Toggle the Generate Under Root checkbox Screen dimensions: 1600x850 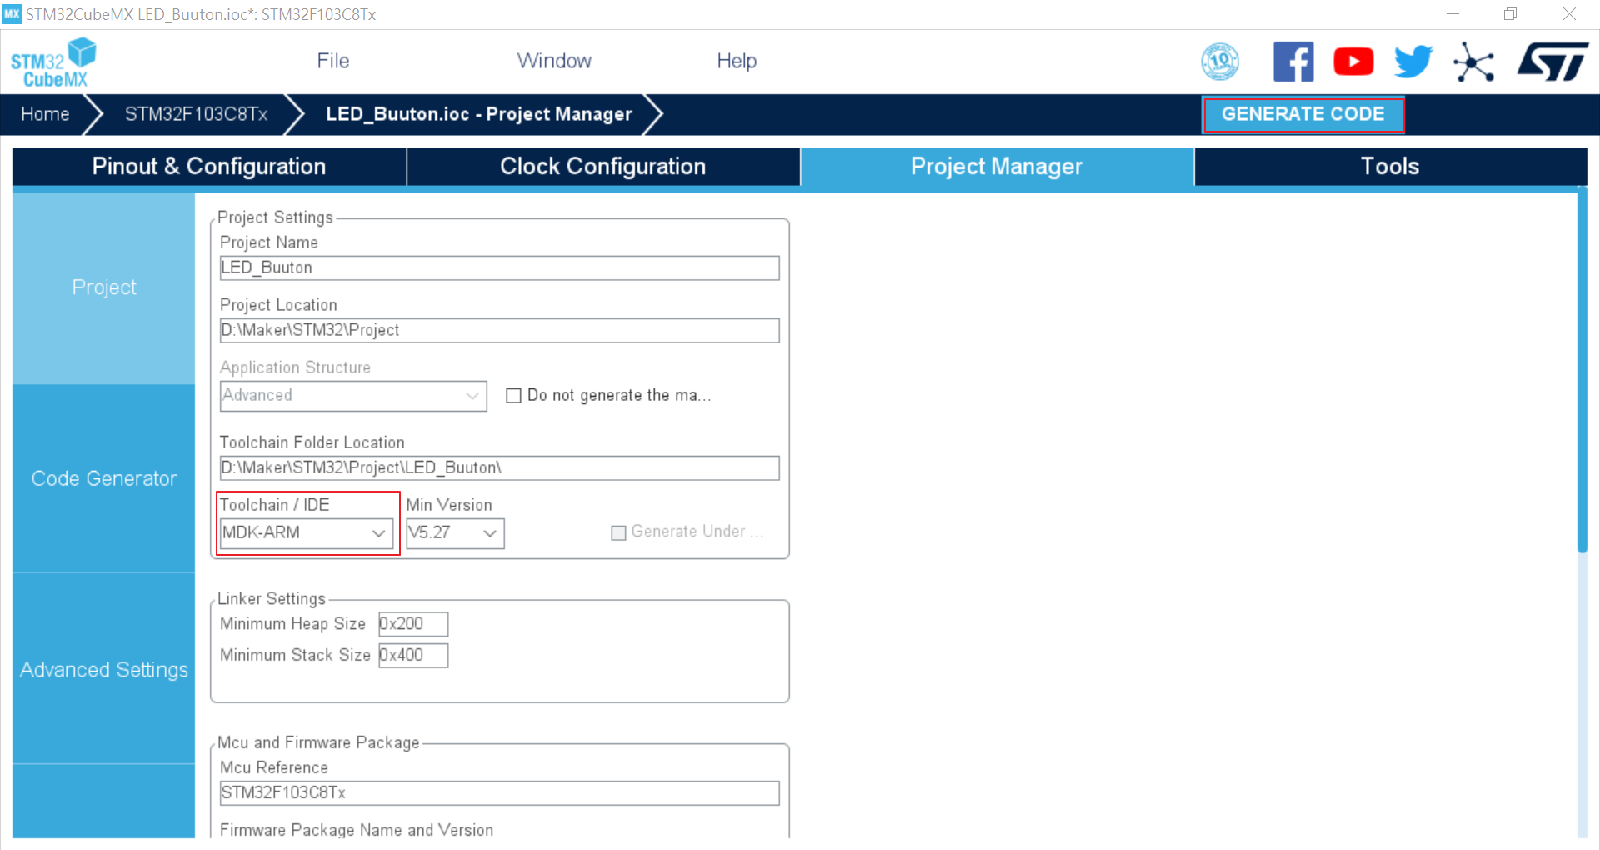[618, 532]
